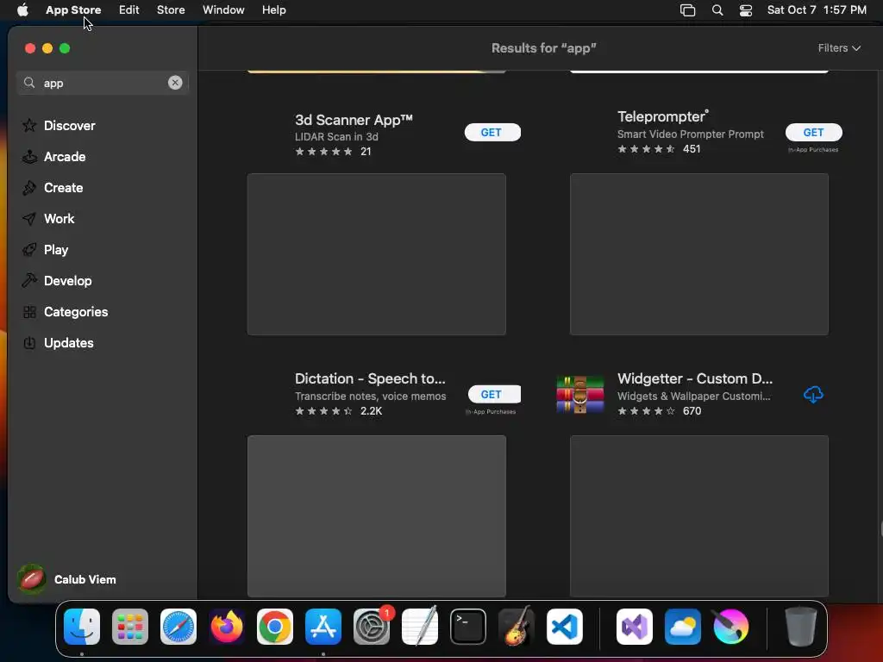
Task: Choose the Play rocket icon
Action: [29, 249]
